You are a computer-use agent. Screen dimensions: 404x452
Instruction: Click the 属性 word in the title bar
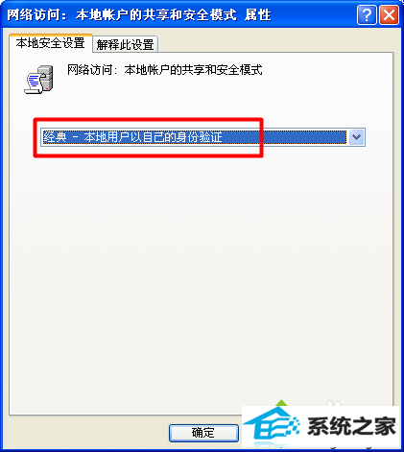tap(258, 14)
